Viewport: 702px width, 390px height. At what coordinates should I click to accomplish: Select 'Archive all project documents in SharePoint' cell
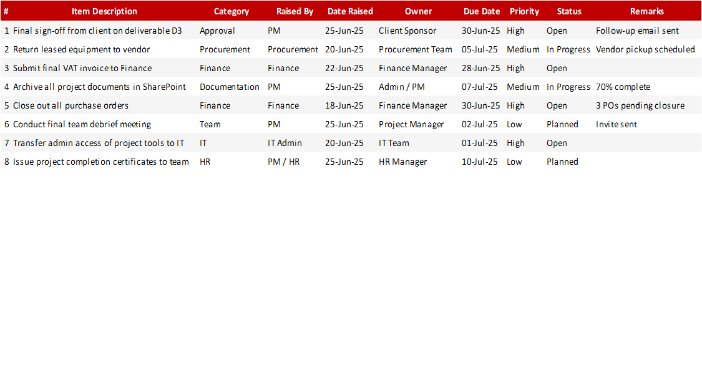(x=99, y=87)
